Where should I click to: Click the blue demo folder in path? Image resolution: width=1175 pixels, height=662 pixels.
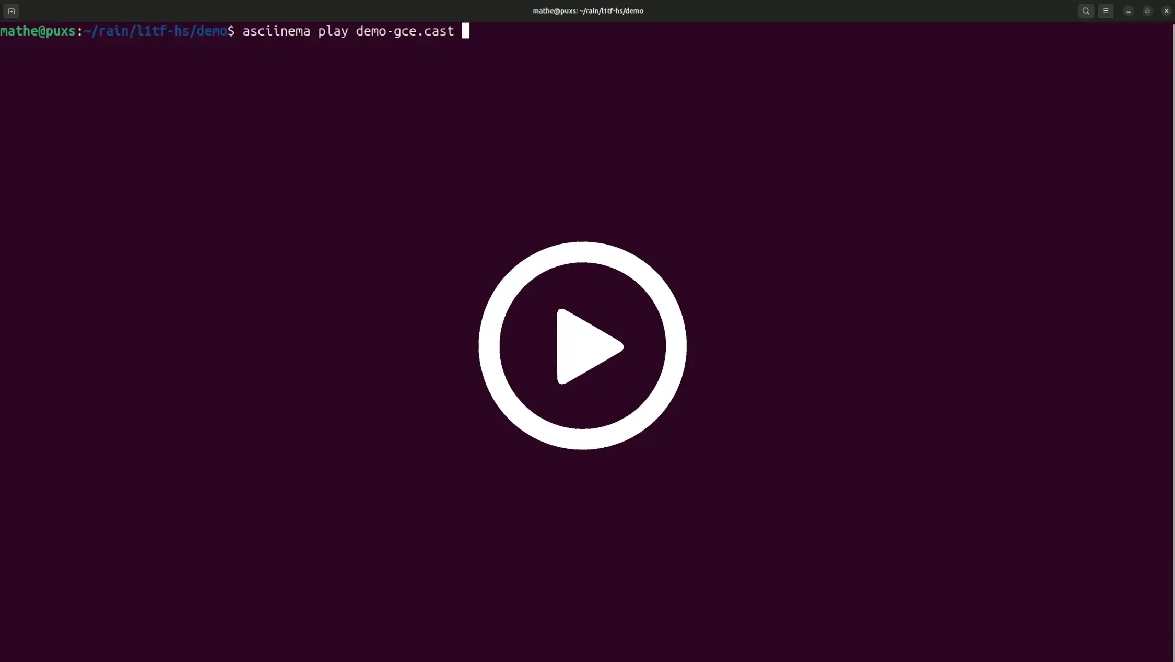[x=211, y=31]
